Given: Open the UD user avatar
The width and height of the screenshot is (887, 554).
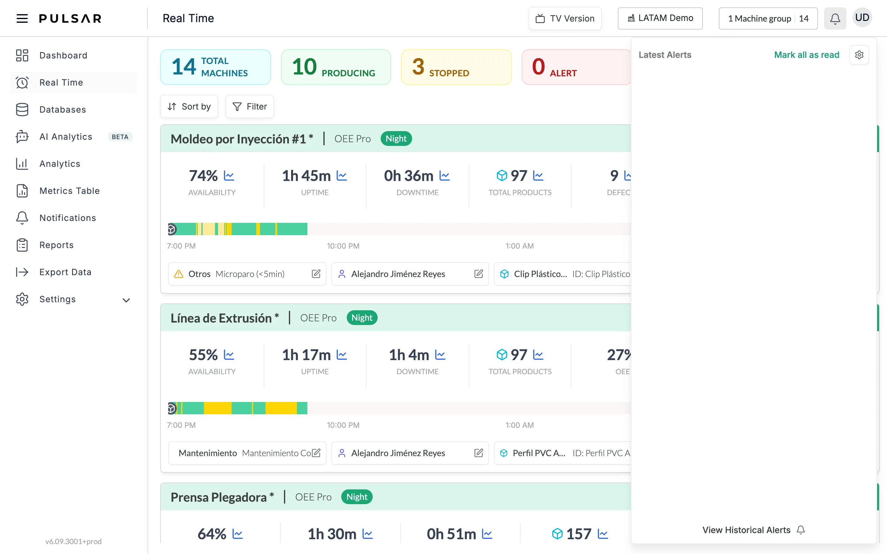Looking at the screenshot, I should coord(862,18).
